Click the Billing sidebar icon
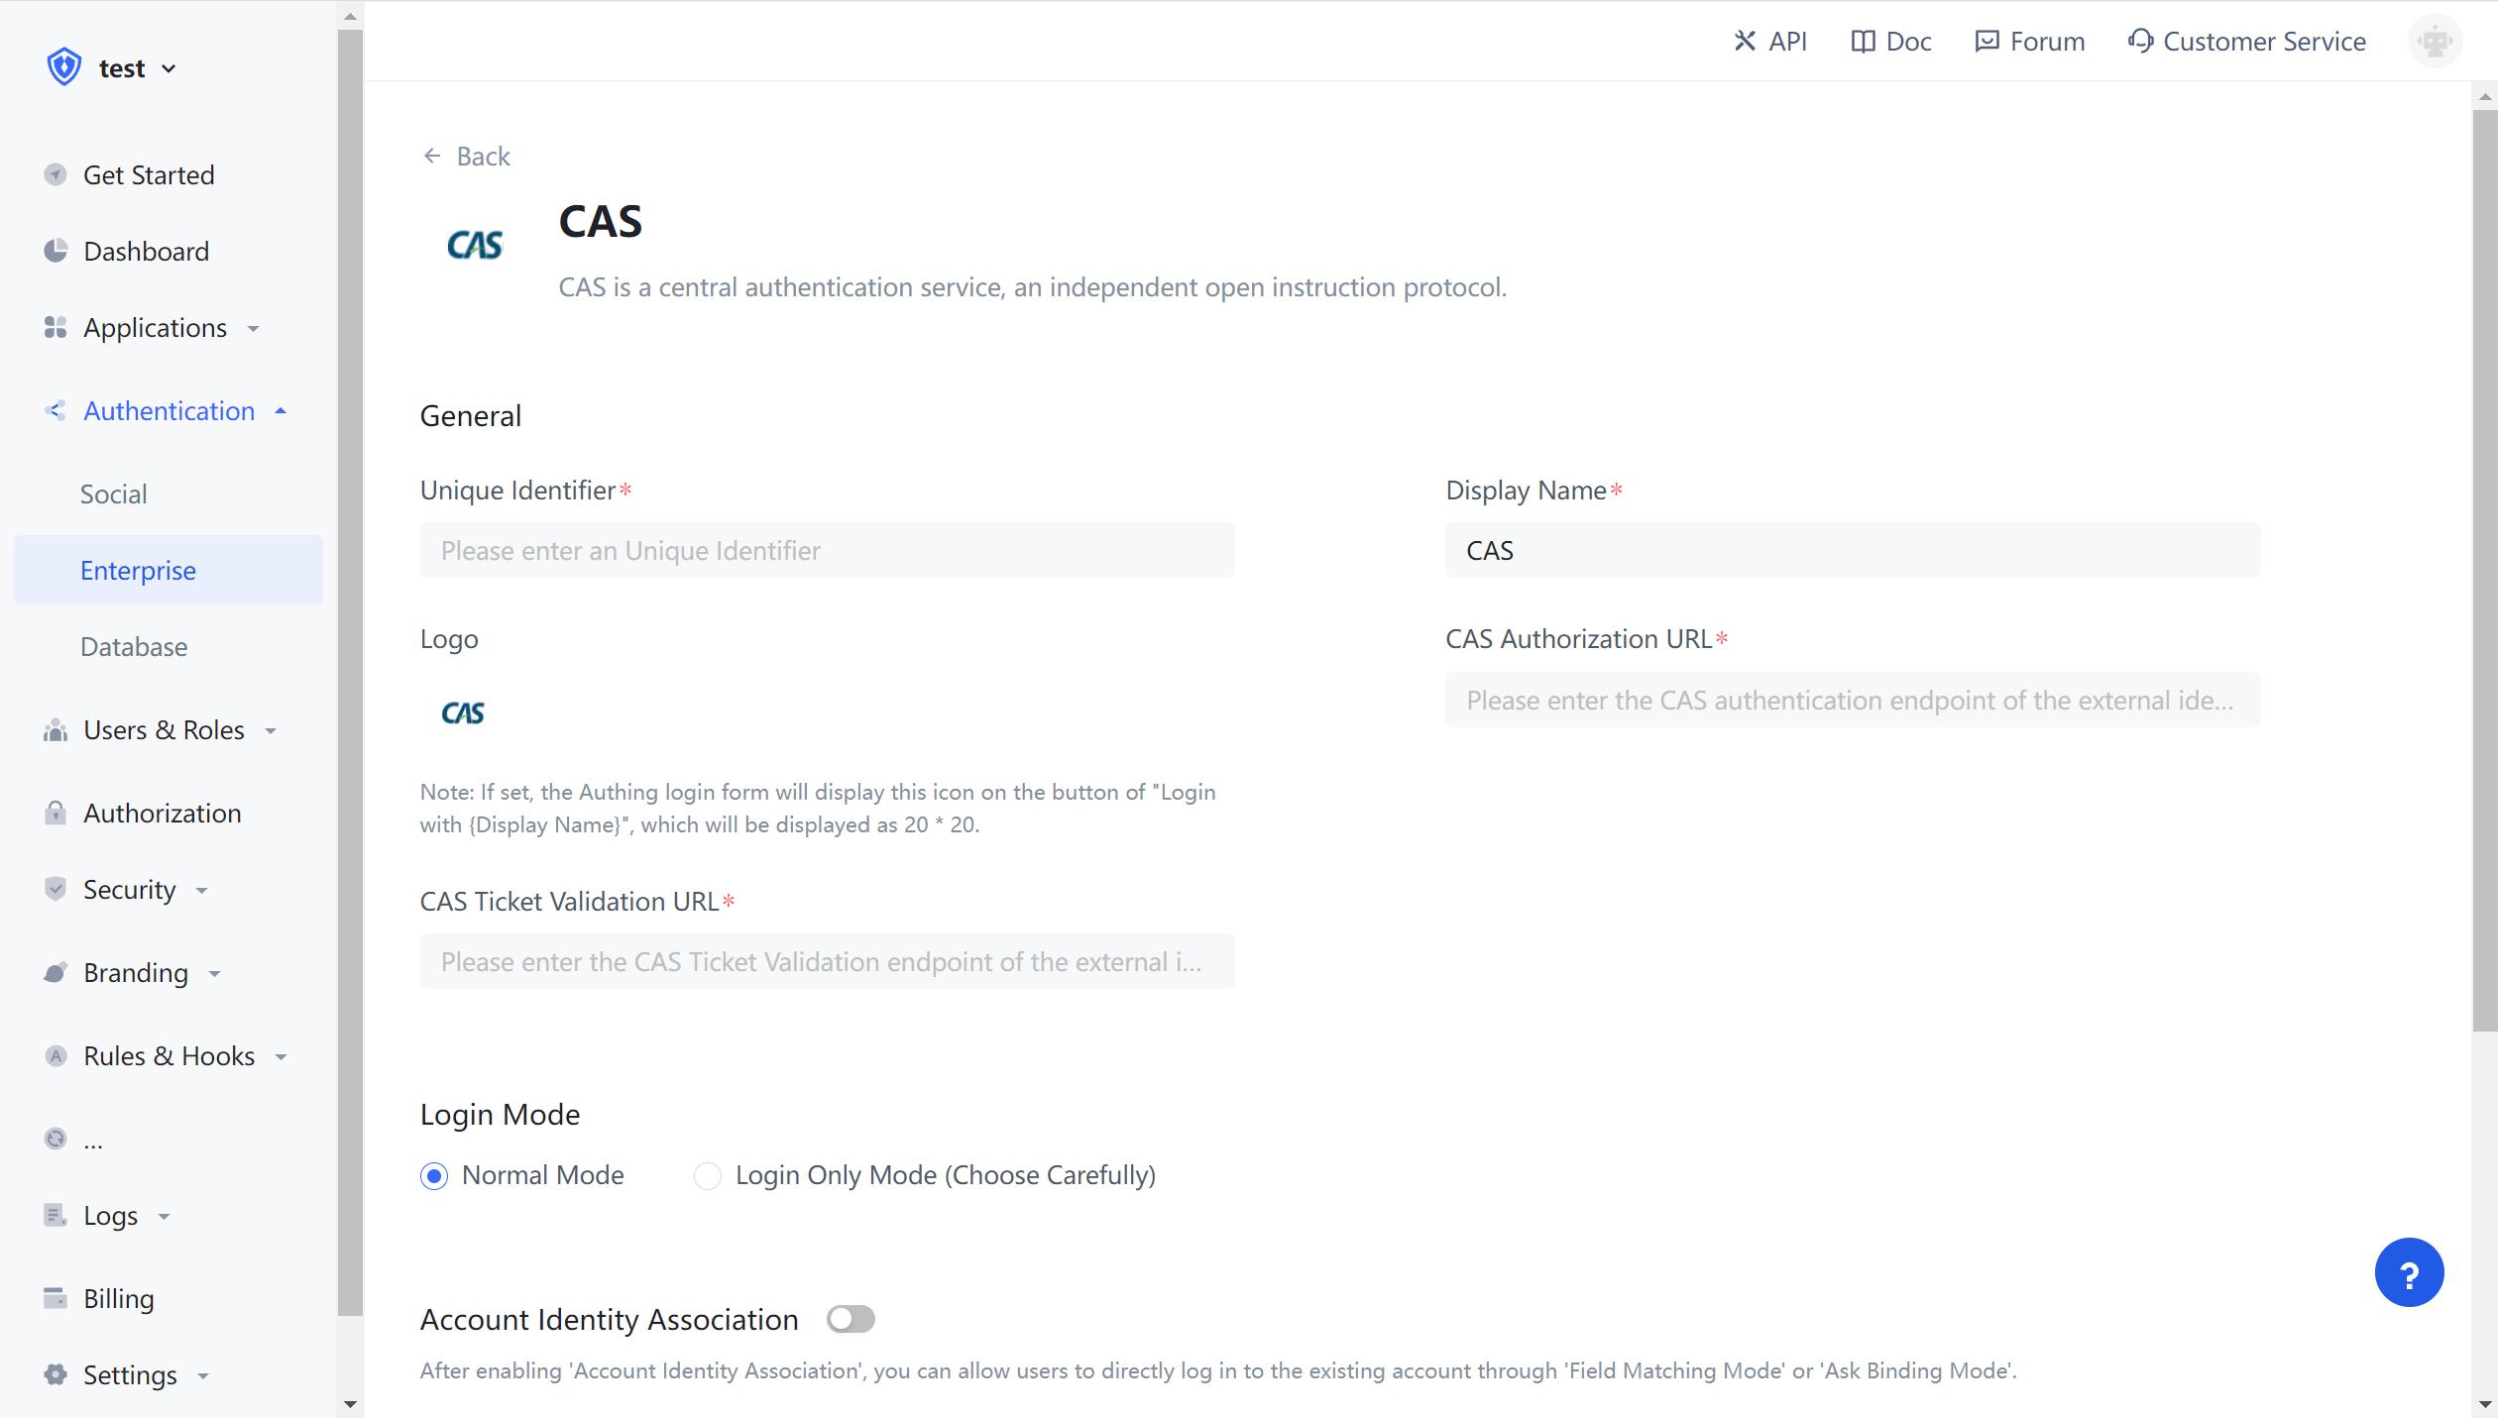The width and height of the screenshot is (2498, 1418). [x=57, y=1298]
